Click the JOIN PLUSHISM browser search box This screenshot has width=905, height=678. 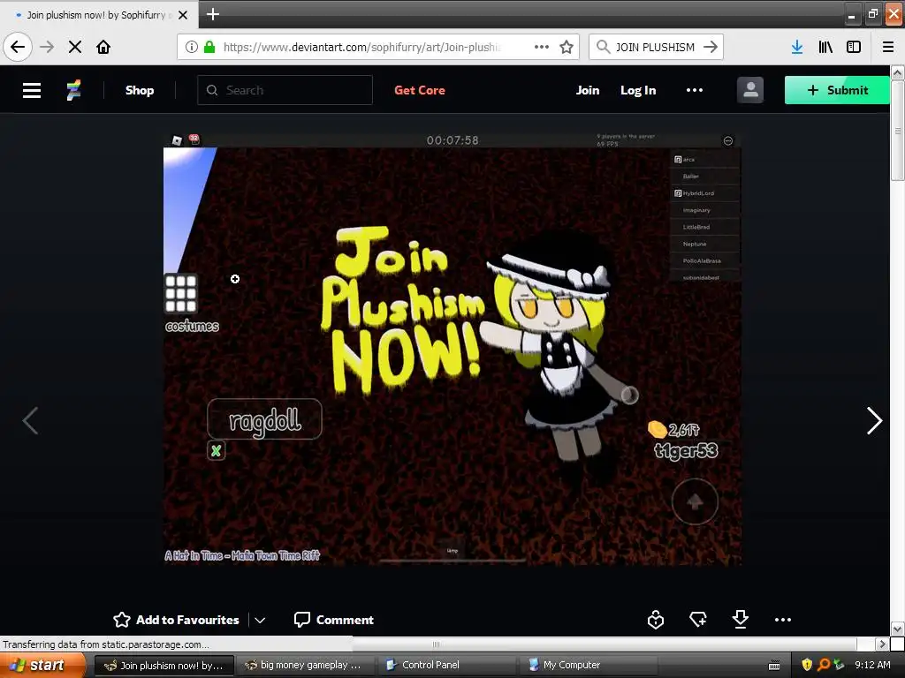pyautogui.click(x=655, y=47)
